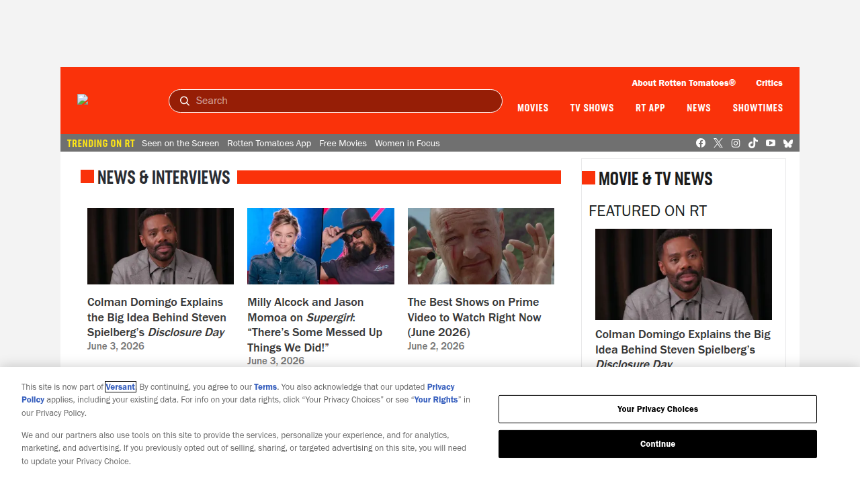Click the Versant link in privacy banner
This screenshot has width=860, height=483.
(120, 386)
